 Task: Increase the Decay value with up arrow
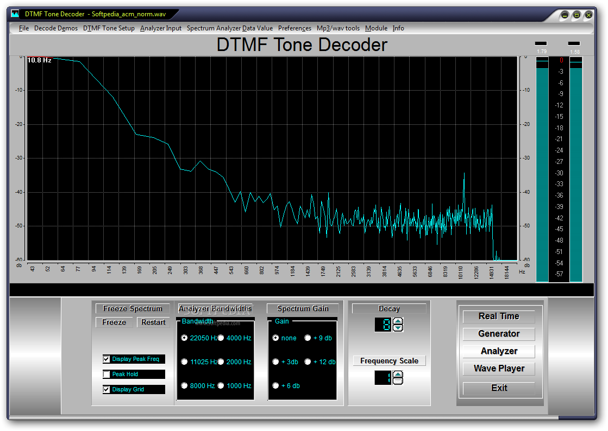[x=398, y=321]
